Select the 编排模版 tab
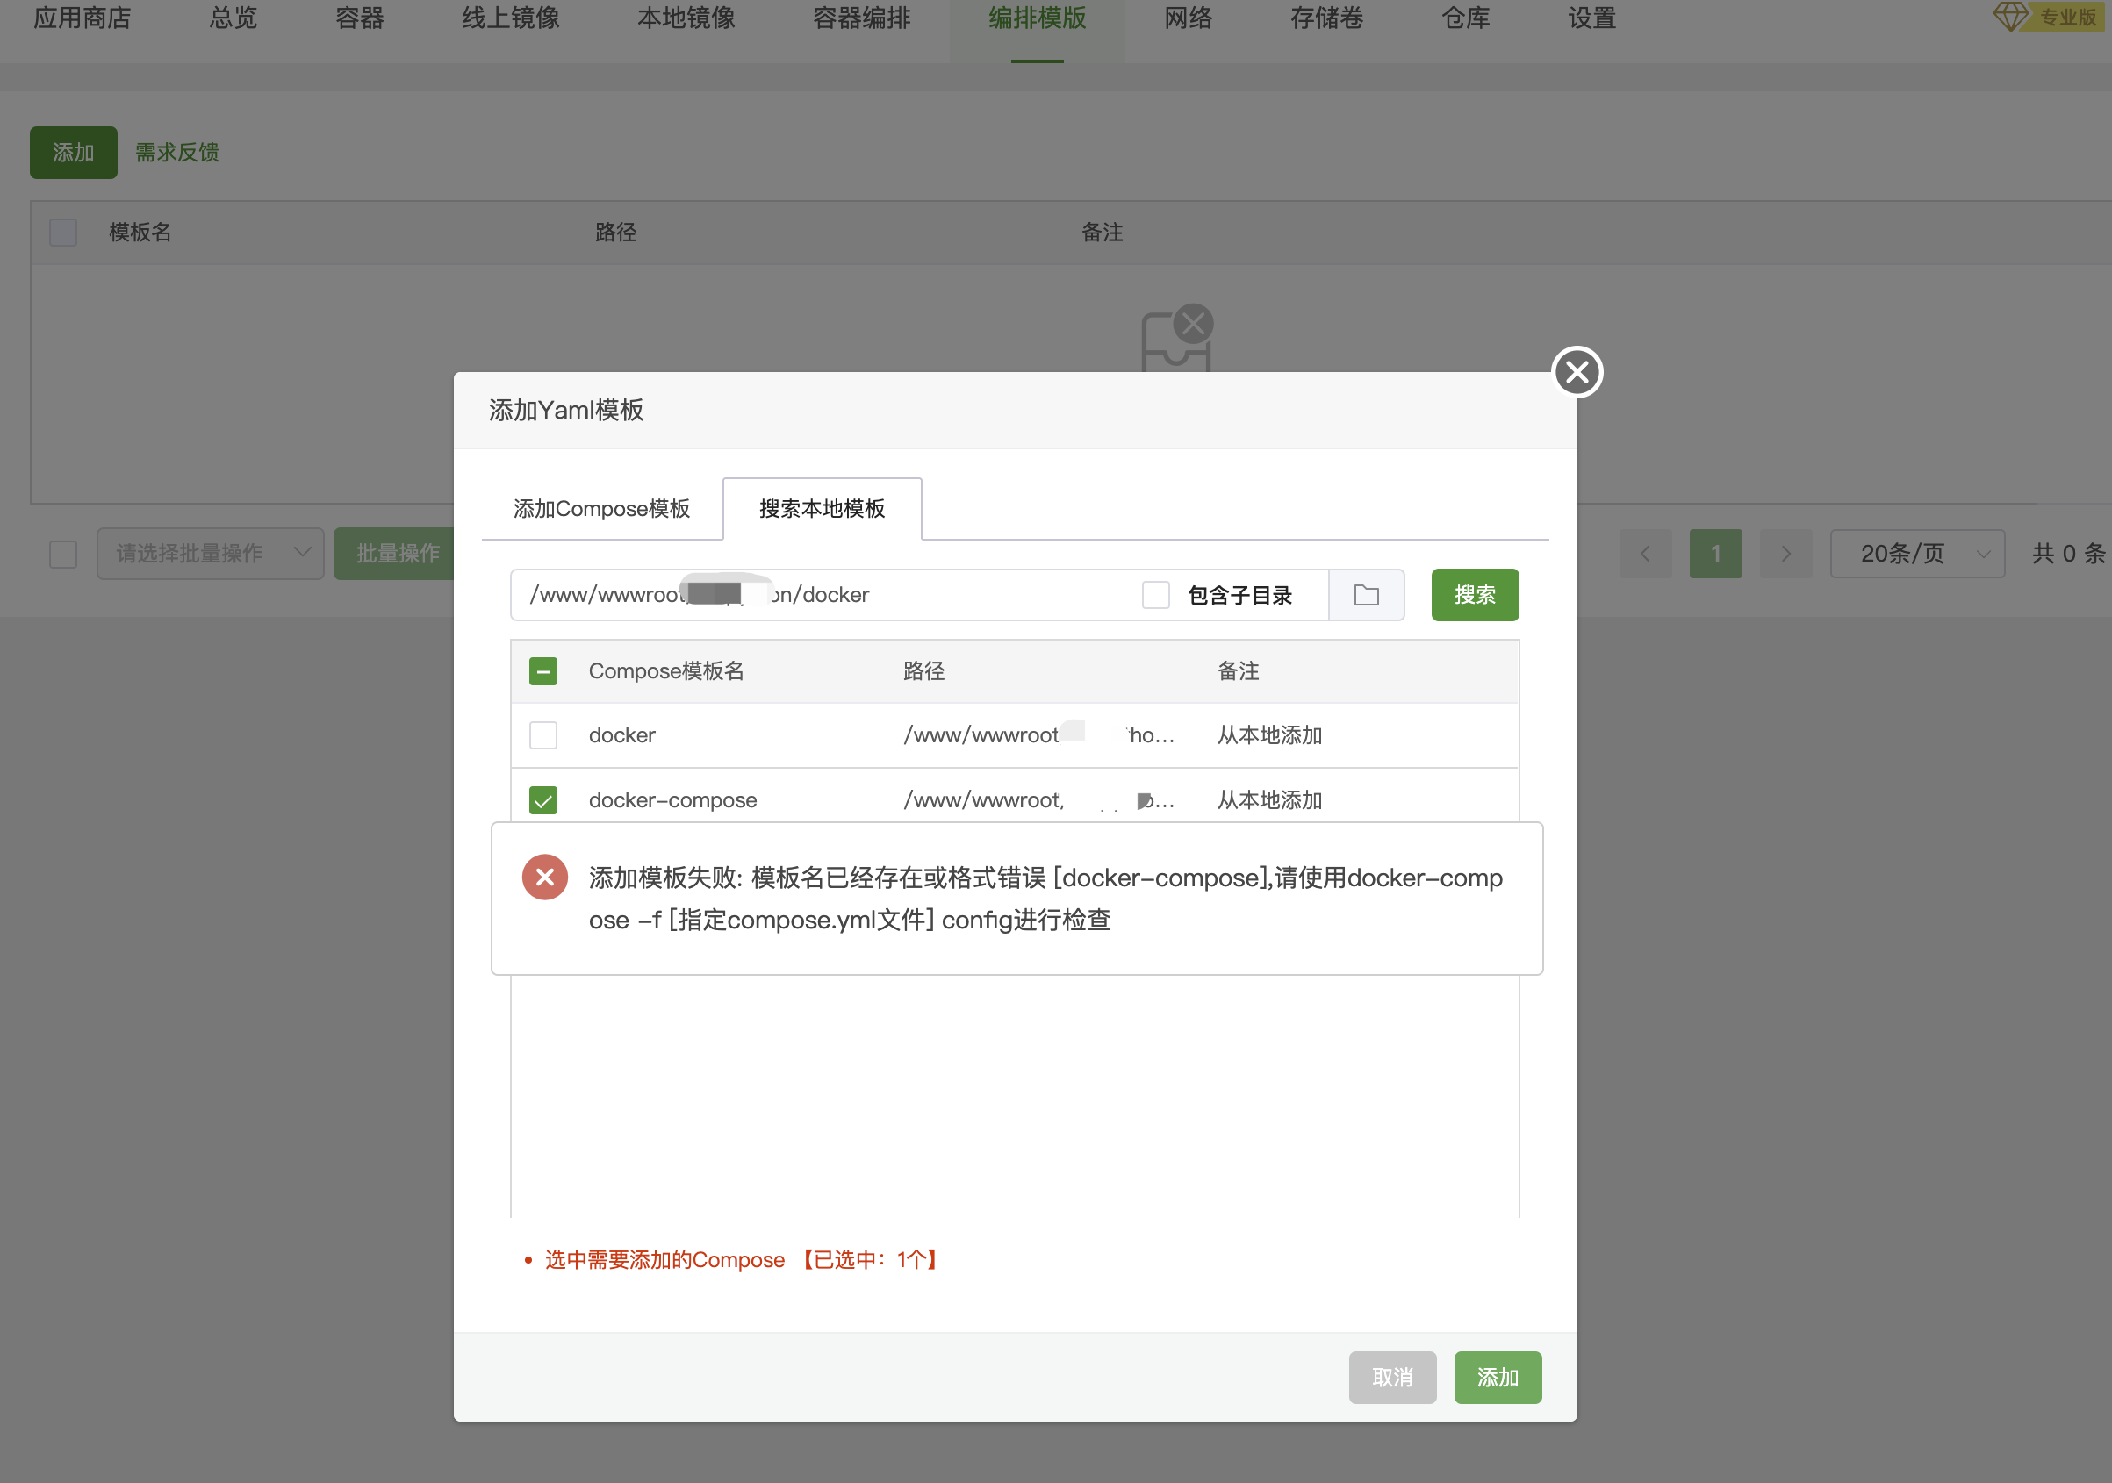The image size is (2112, 1483). coord(1038,18)
